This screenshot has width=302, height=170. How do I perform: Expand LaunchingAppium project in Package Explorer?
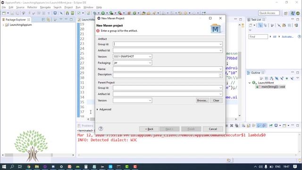3,25
